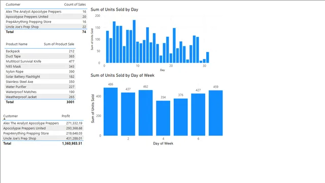This screenshot has height=183, width=325.
Task: Click the Count of Sales column header
Action: 75,5
